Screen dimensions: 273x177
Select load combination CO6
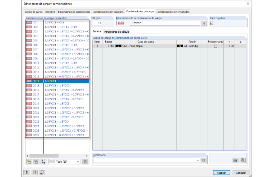57,45
